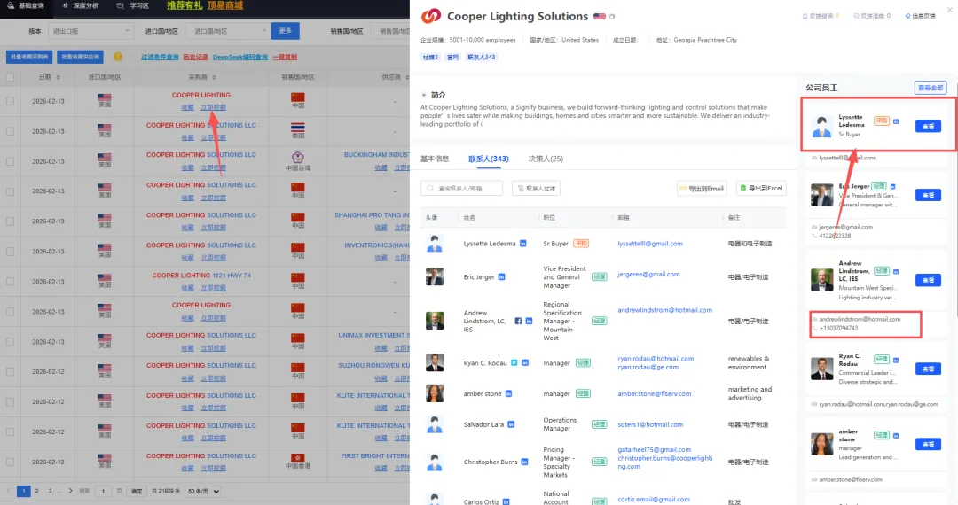
Task: Click the 反馈准确 check icon counter
Action: (x=872, y=16)
